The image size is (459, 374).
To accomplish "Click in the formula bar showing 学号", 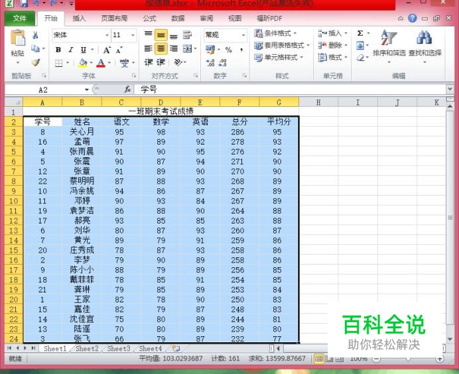I will pyautogui.click(x=290, y=90).
